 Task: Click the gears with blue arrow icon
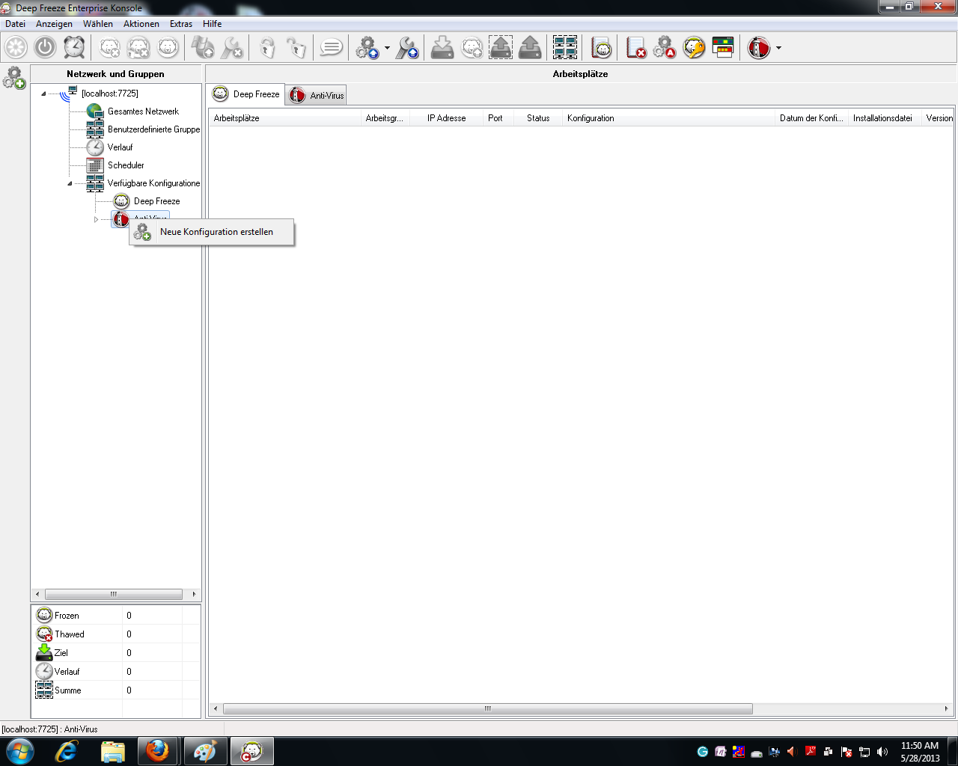pos(367,48)
